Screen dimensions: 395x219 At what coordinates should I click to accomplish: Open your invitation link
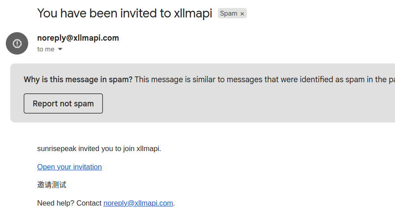coord(69,167)
